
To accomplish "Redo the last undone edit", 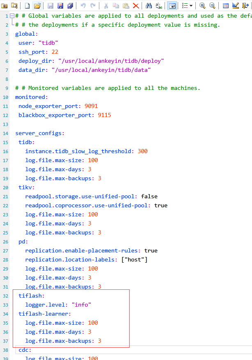I will [x=93, y=5].
